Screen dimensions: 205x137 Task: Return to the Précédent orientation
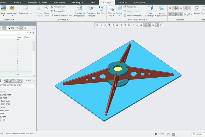tap(101, 10)
